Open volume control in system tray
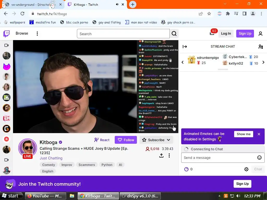Screen dimensions: 267x200 point(238,196)
